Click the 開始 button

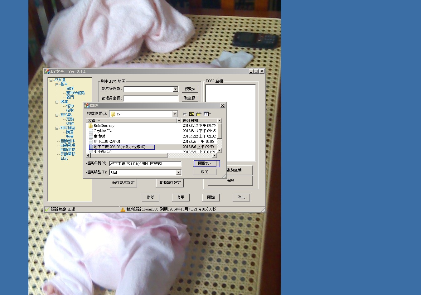pos(211,197)
